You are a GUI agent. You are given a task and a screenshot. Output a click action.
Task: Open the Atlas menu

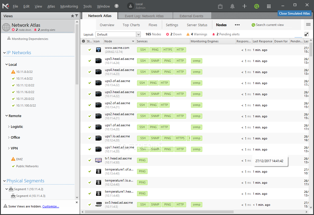pyautogui.click(x=51, y=6)
